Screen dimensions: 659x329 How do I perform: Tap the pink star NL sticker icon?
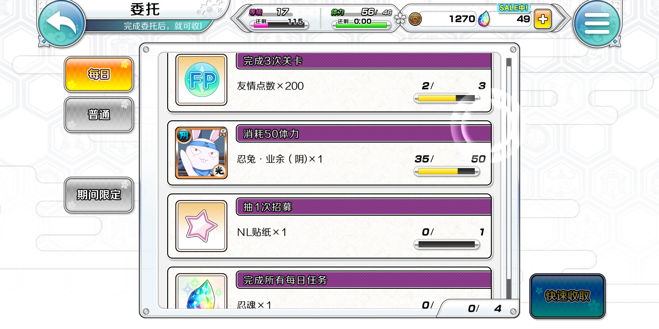coord(201,226)
